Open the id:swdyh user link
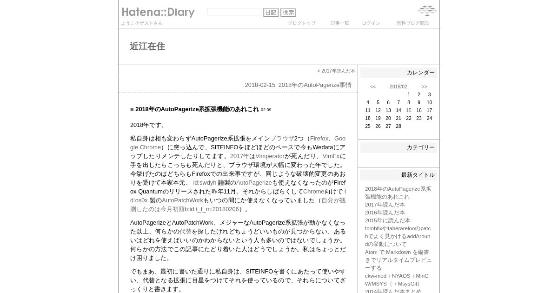 [x=205, y=183]
